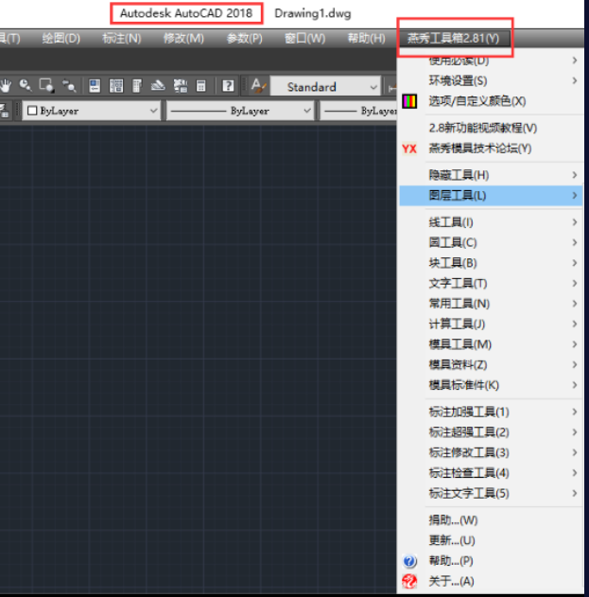The height and width of the screenshot is (597, 589).
Task: Click the Zoom Window icon
Action: click(46, 86)
